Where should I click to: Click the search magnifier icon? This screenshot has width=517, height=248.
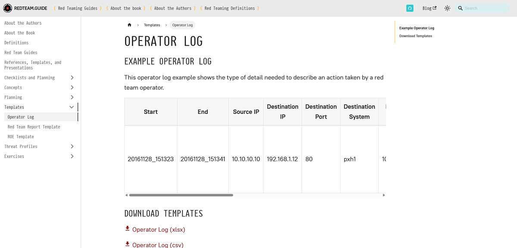point(460,8)
